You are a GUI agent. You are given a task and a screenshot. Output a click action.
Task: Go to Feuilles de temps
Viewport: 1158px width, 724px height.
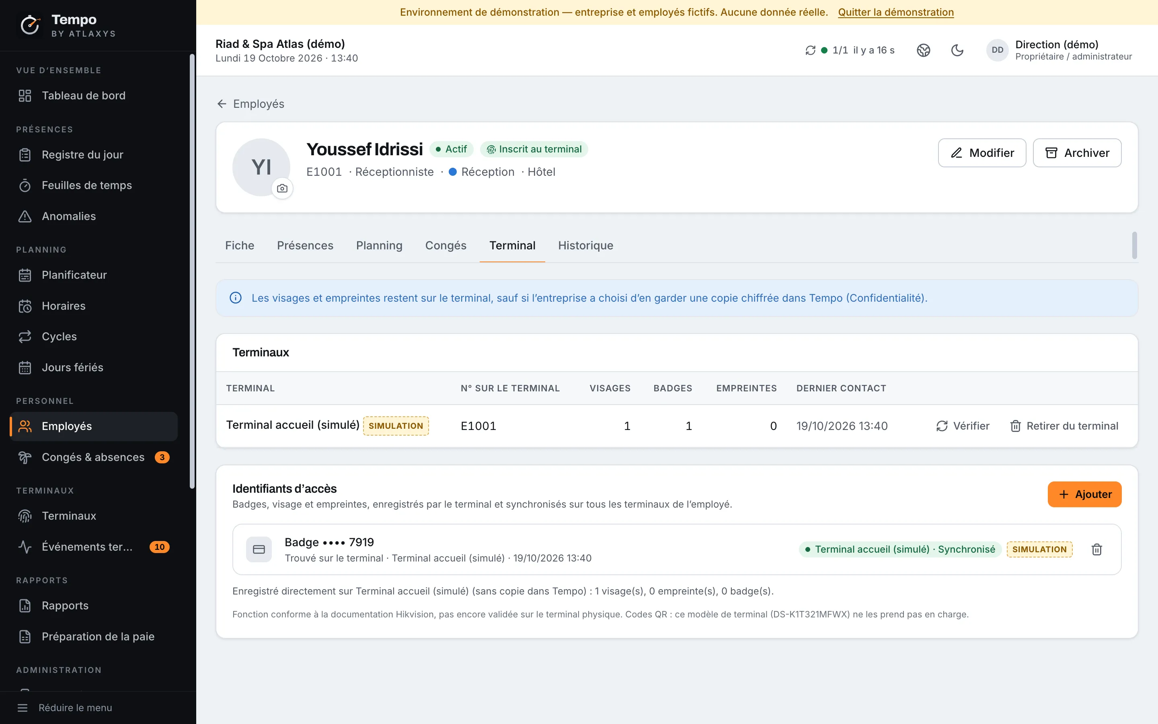pyautogui.click(x=93, y=185)
